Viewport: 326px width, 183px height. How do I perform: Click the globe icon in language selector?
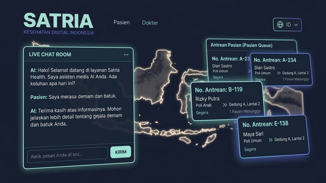pyautogui.click(x=280, y=24)
